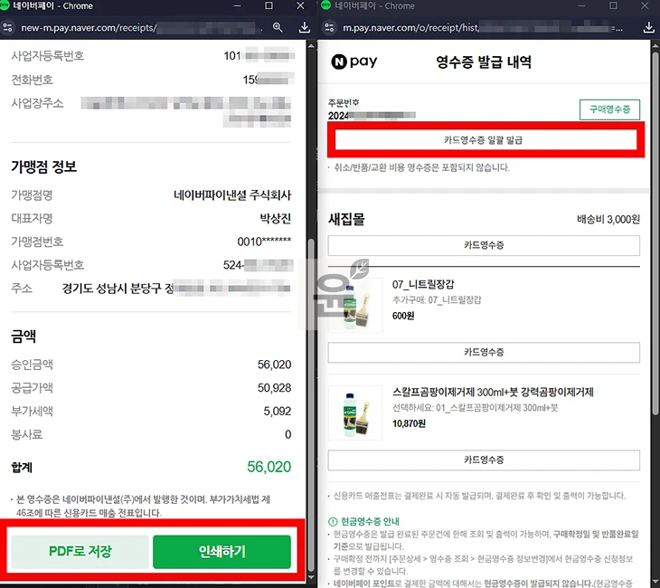The height and width of the screenshot is (588, 660).
Task: Click the right window URL m.pay.naver.com/o/receipt
Action: pos(410,28)
